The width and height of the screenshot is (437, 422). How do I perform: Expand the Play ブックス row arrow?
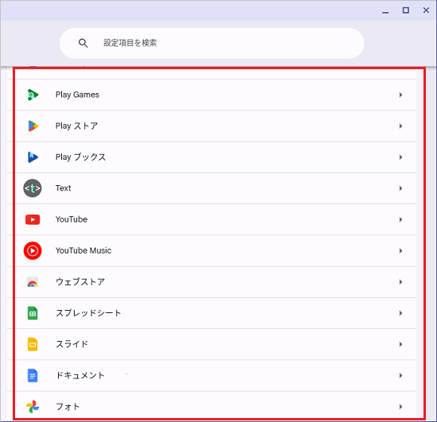click(x=400, y=157)
